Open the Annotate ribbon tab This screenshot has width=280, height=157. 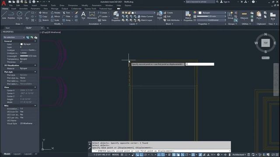23,9
